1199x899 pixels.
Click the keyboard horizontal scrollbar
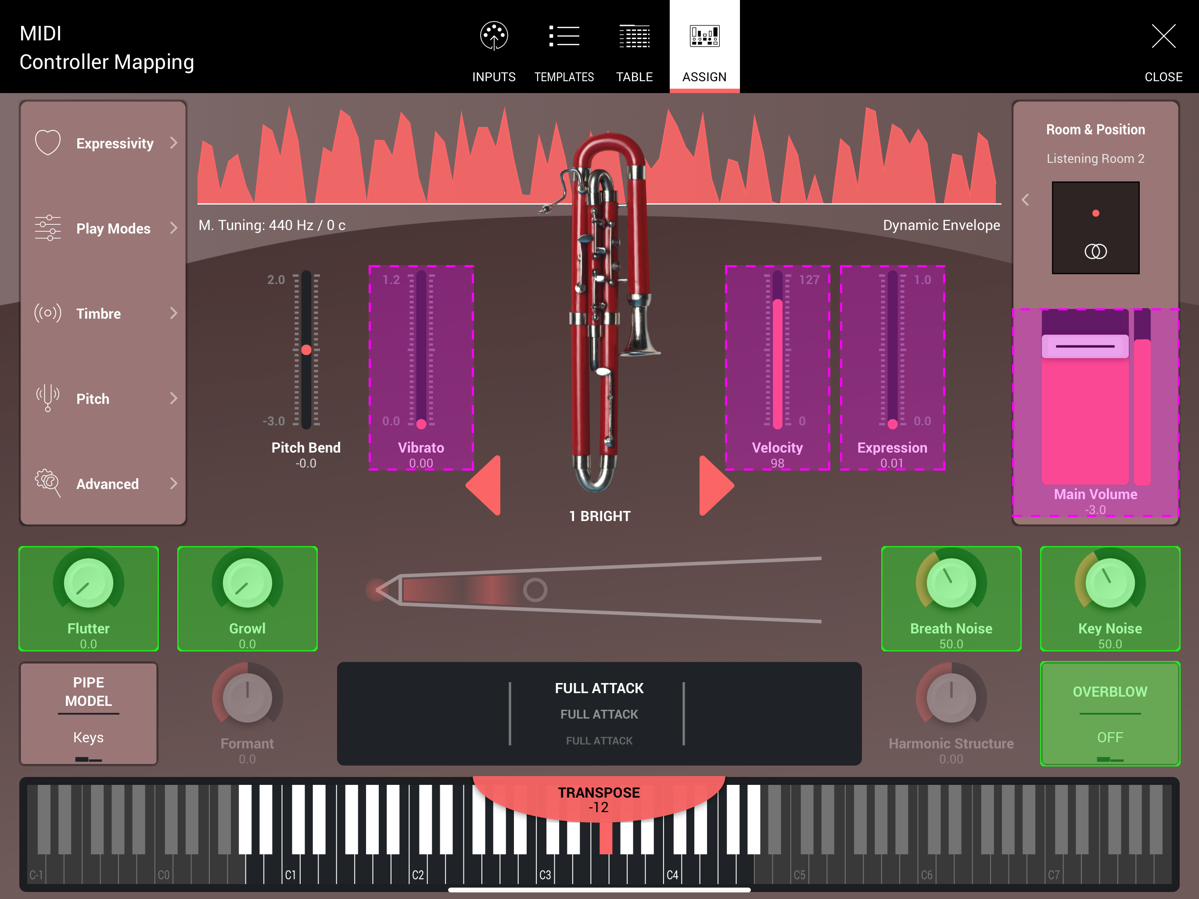click(599, 890)
